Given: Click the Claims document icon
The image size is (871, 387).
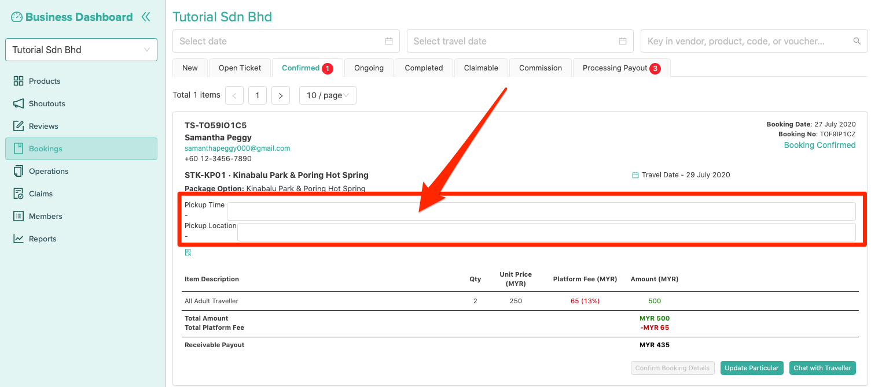Looking at the screenshot, I should (19, 193).
